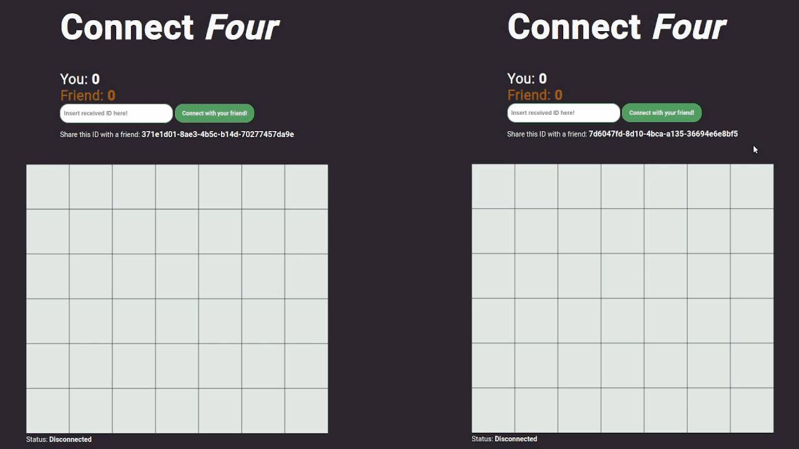This screenshot has height=449, width=799.
Task: Drop a piece in left board's middle column top cell
Action: pos(177,187)
